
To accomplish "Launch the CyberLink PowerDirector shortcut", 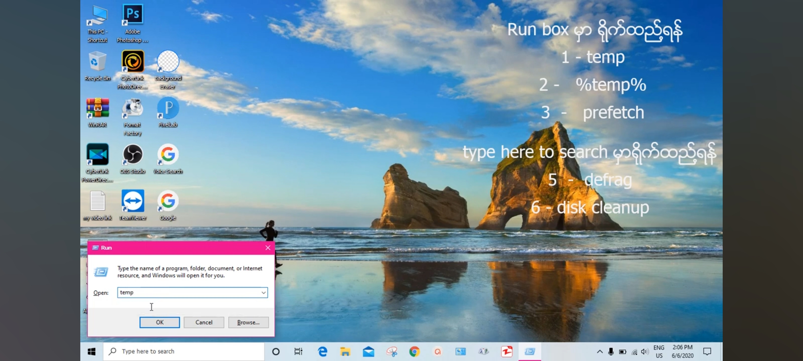I will click(97, 155).
